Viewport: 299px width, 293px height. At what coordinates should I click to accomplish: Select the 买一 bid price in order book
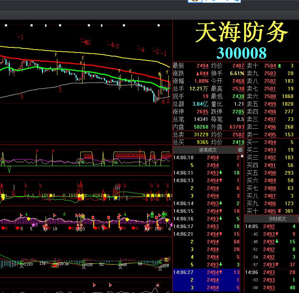(x=270, y=142)
